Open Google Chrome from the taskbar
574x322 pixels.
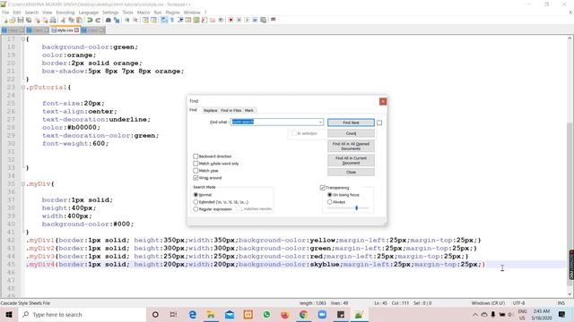[x=303, y=314]
